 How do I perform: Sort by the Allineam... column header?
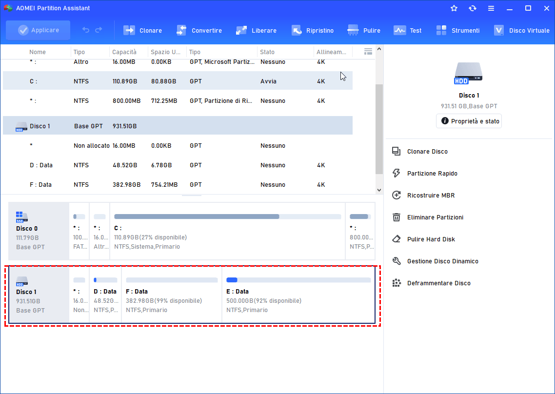[331, 52]
